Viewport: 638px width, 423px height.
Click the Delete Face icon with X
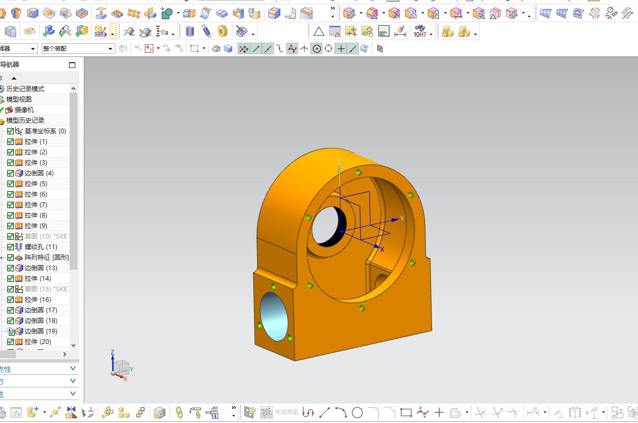coord(394,13)
